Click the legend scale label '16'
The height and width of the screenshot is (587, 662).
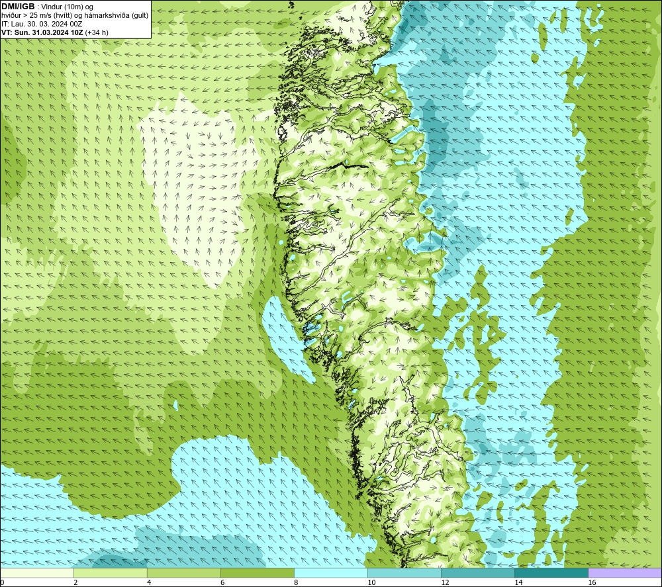point(592,583)
